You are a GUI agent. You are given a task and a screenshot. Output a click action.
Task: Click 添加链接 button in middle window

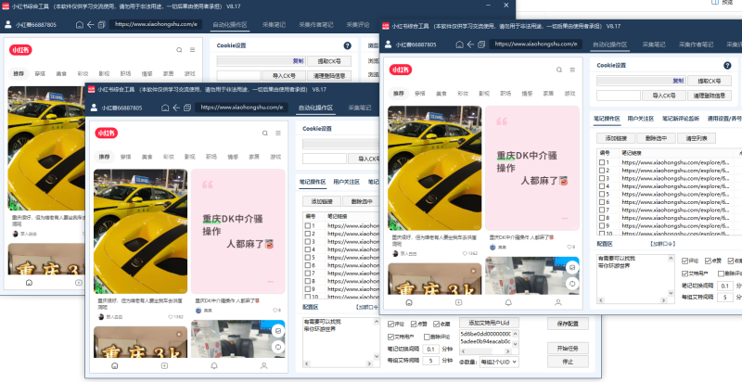pyautogui.click(x=321, y=201)
